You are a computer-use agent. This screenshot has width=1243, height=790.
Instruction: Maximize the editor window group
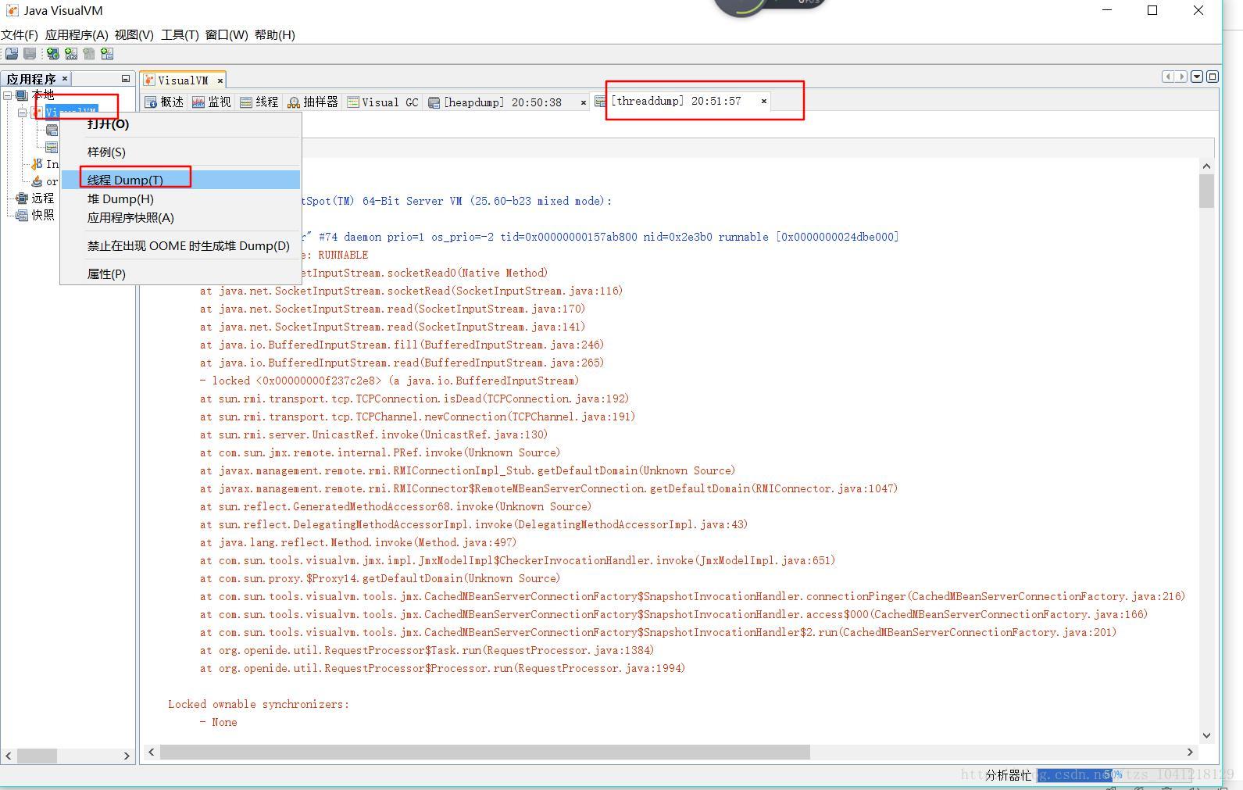tap(1213, 77)
